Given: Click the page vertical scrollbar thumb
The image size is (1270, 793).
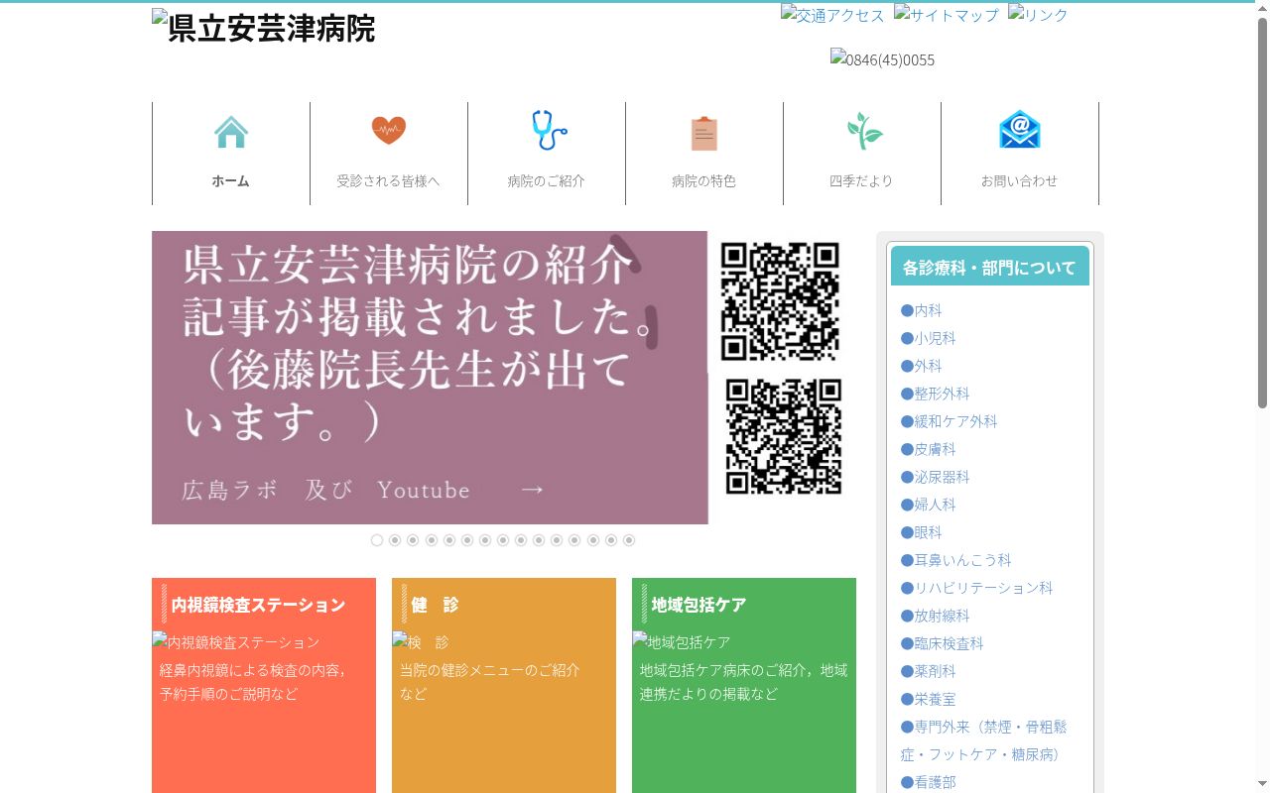Looking at the screenshot, I should [x=1262, y=213].
